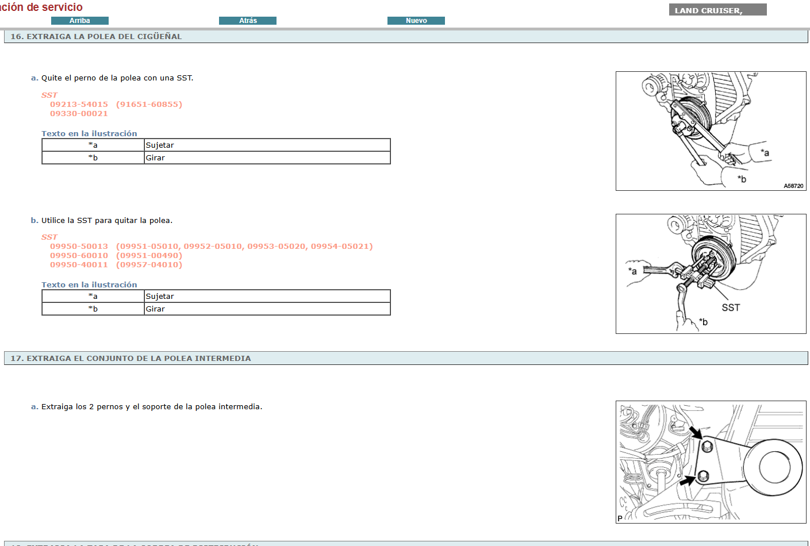Click section header 16 Extraiga la polea del cigüeñal

(x=96, y=37)
